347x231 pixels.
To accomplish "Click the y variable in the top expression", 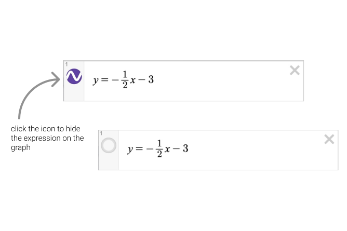I will pyautogui.click(x=96, y=81).
